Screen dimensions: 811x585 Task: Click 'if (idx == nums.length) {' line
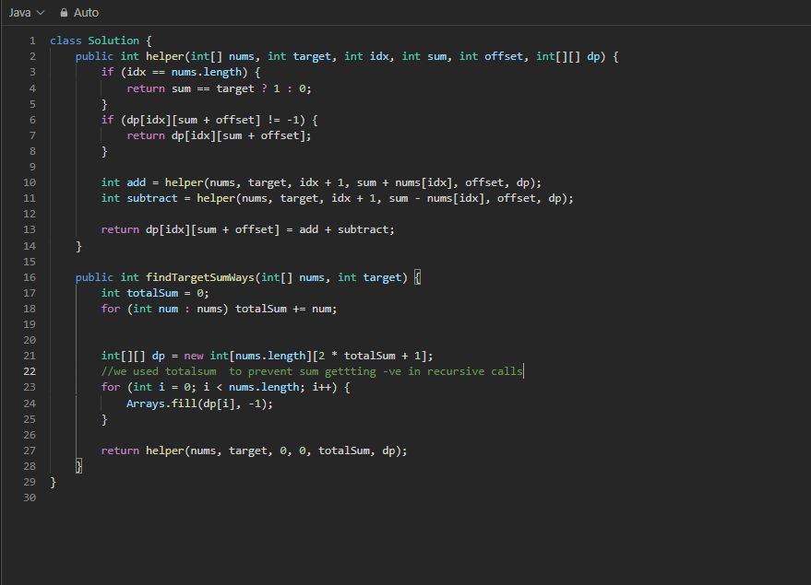(181, 72)
